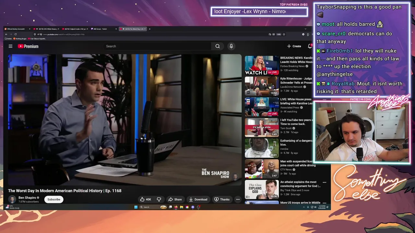Open 'This Glass Explains God' thumbnail
Viewport: 415px width, 233px height.
pos(262,190)
